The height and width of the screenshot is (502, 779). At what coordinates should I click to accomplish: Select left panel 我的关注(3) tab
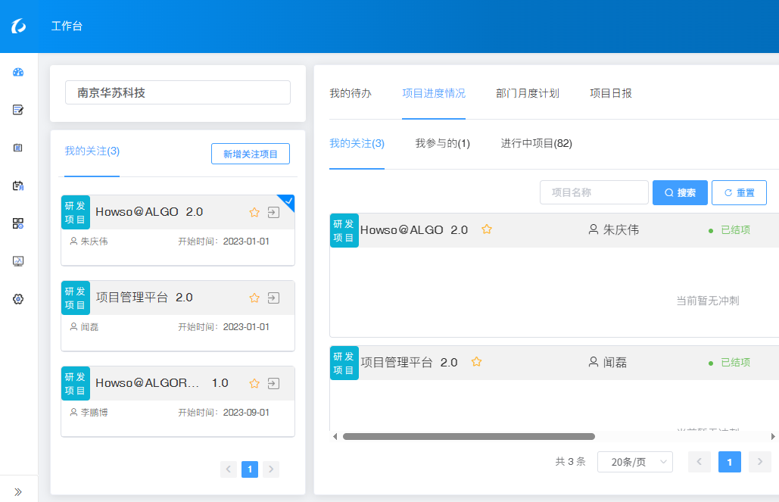92,151
